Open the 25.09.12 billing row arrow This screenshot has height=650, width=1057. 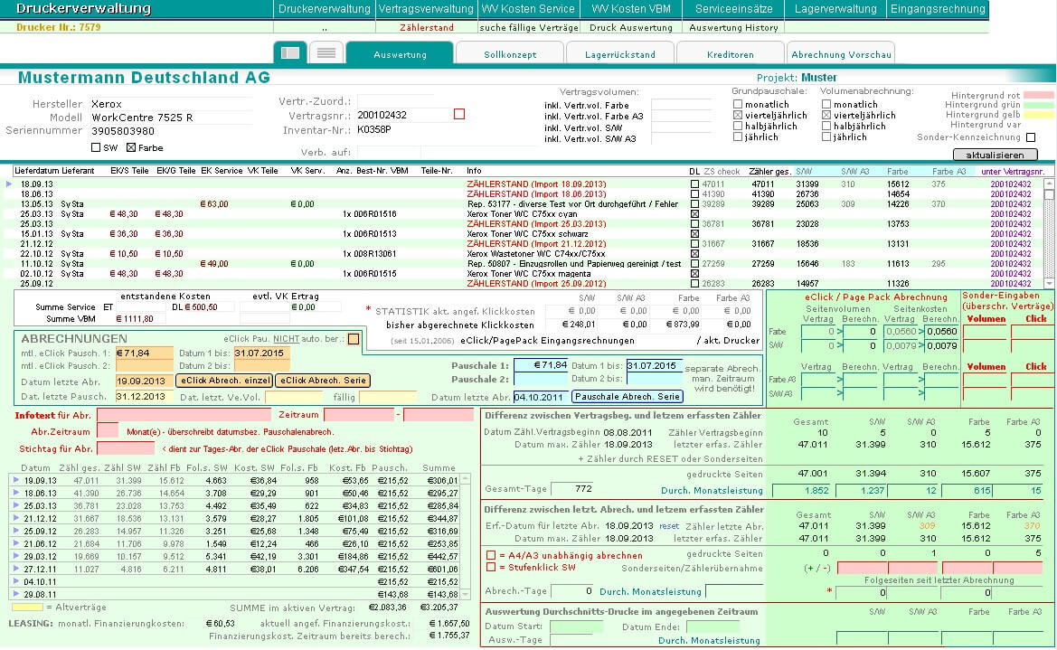pos(15,531)
